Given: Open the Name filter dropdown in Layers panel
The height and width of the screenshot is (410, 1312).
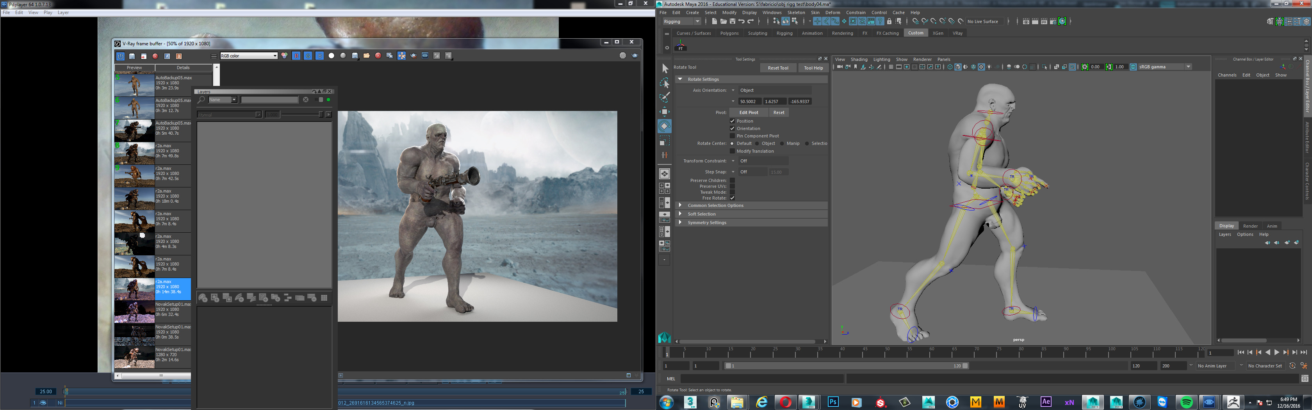Looking at the screenshot, I should (223, 100).
